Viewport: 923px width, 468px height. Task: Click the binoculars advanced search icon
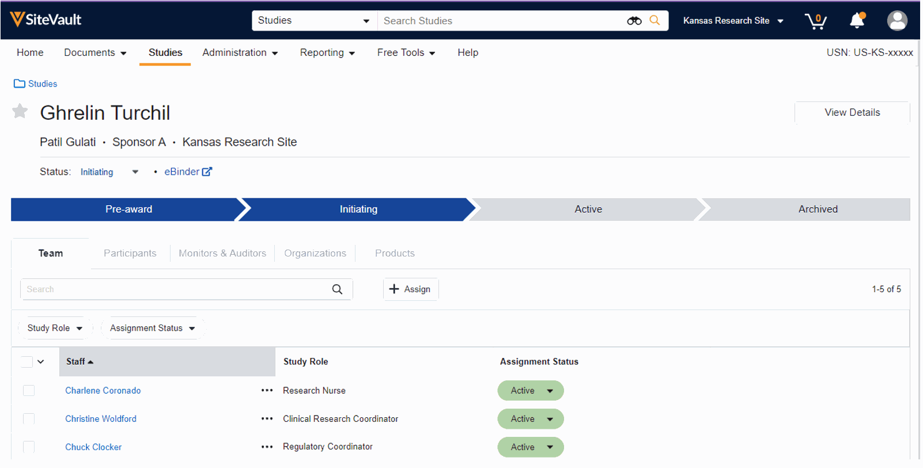pos(634,21)
